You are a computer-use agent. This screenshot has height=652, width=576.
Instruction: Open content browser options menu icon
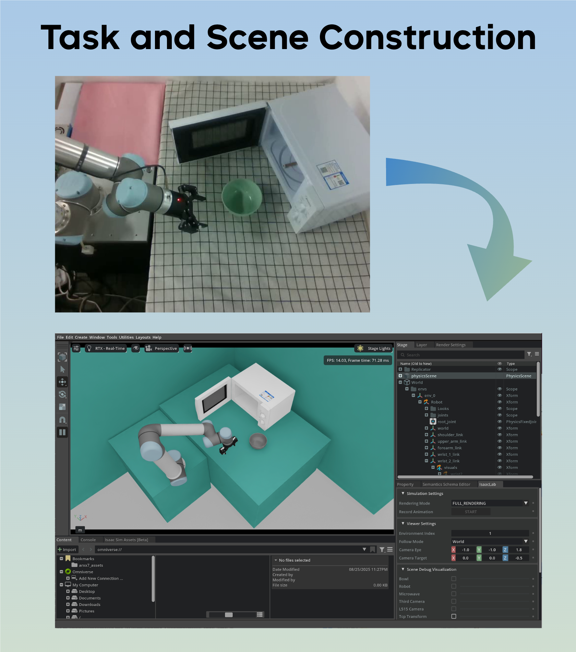click(x=390, y=549)
